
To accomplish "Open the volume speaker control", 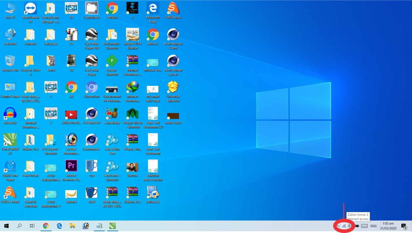I will 350,226.
